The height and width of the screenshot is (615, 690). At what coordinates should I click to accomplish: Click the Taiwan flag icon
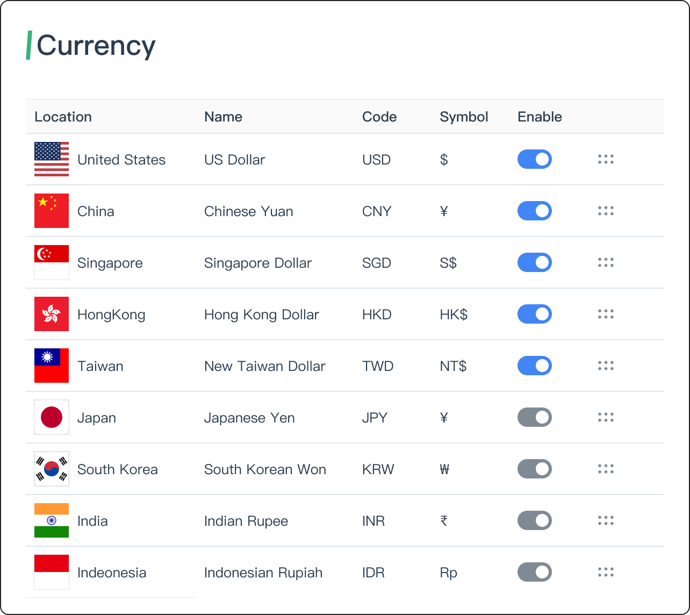pos(52,366)
